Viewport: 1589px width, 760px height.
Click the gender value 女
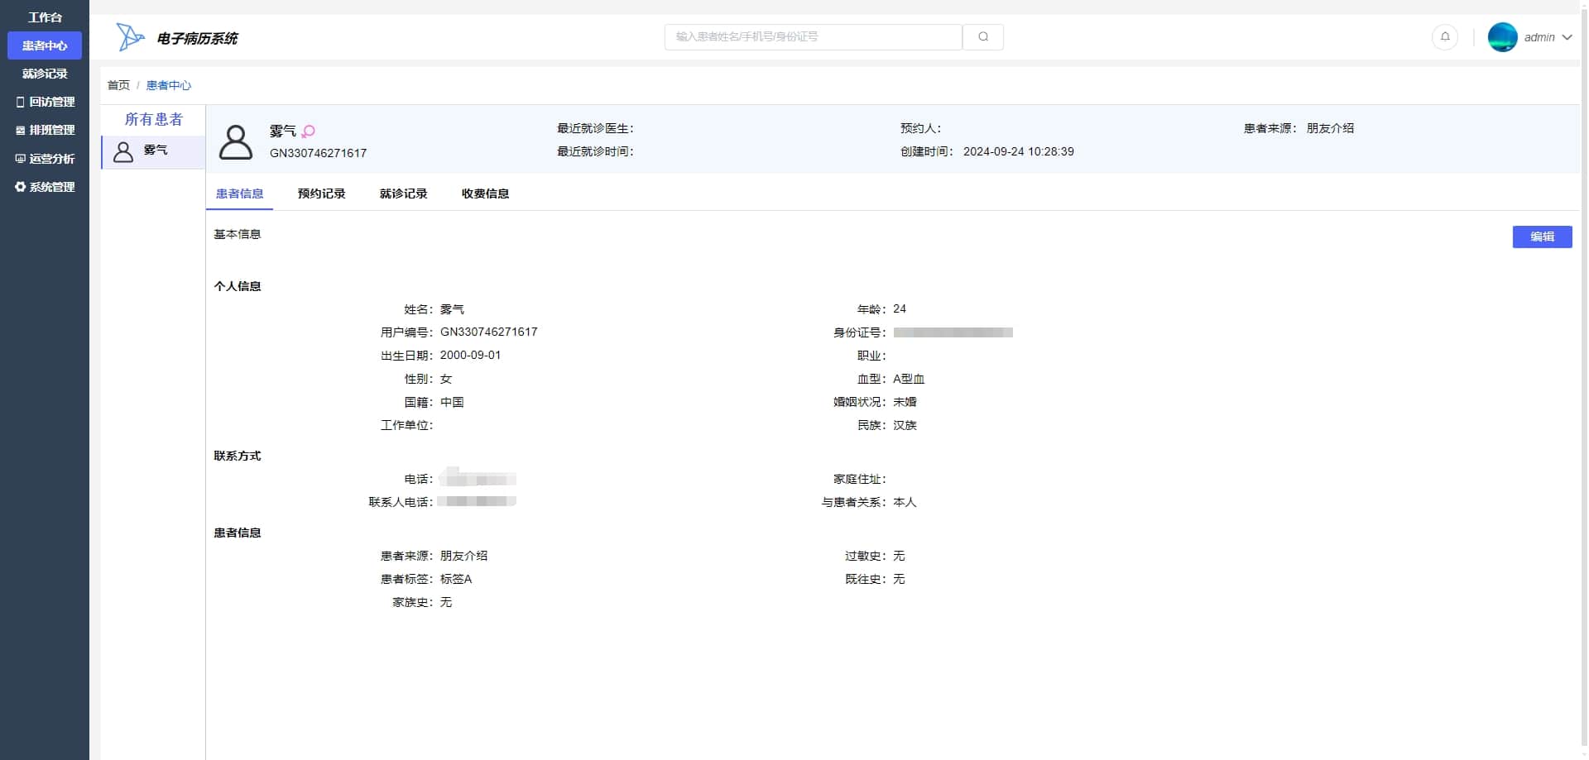(x=446, y=379)
